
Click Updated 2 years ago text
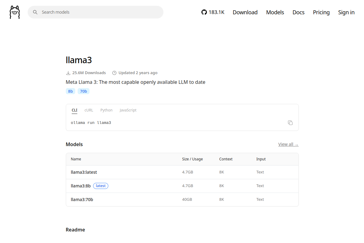pos(138,73)
